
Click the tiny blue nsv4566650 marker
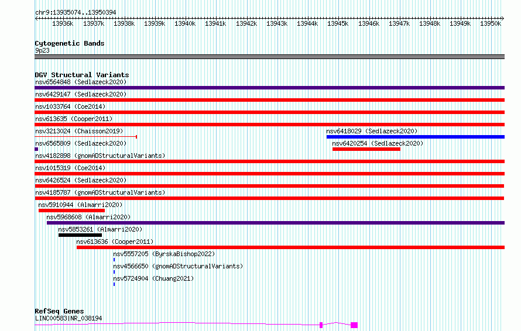click(x=114, y=272)
